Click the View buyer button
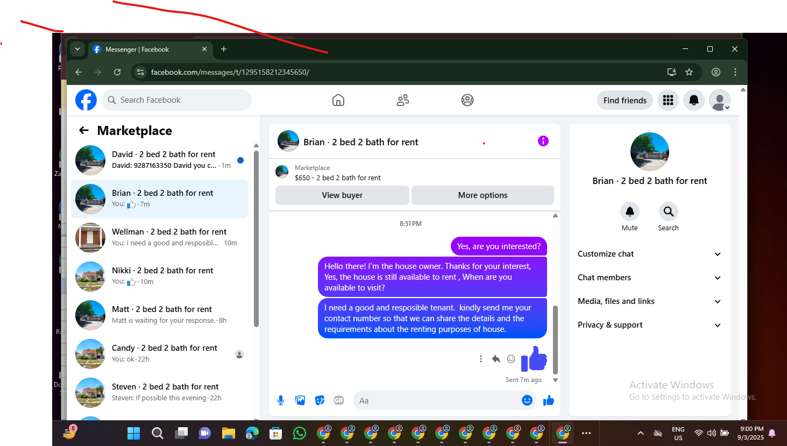787x446 pixels. [x=342, y=195]
